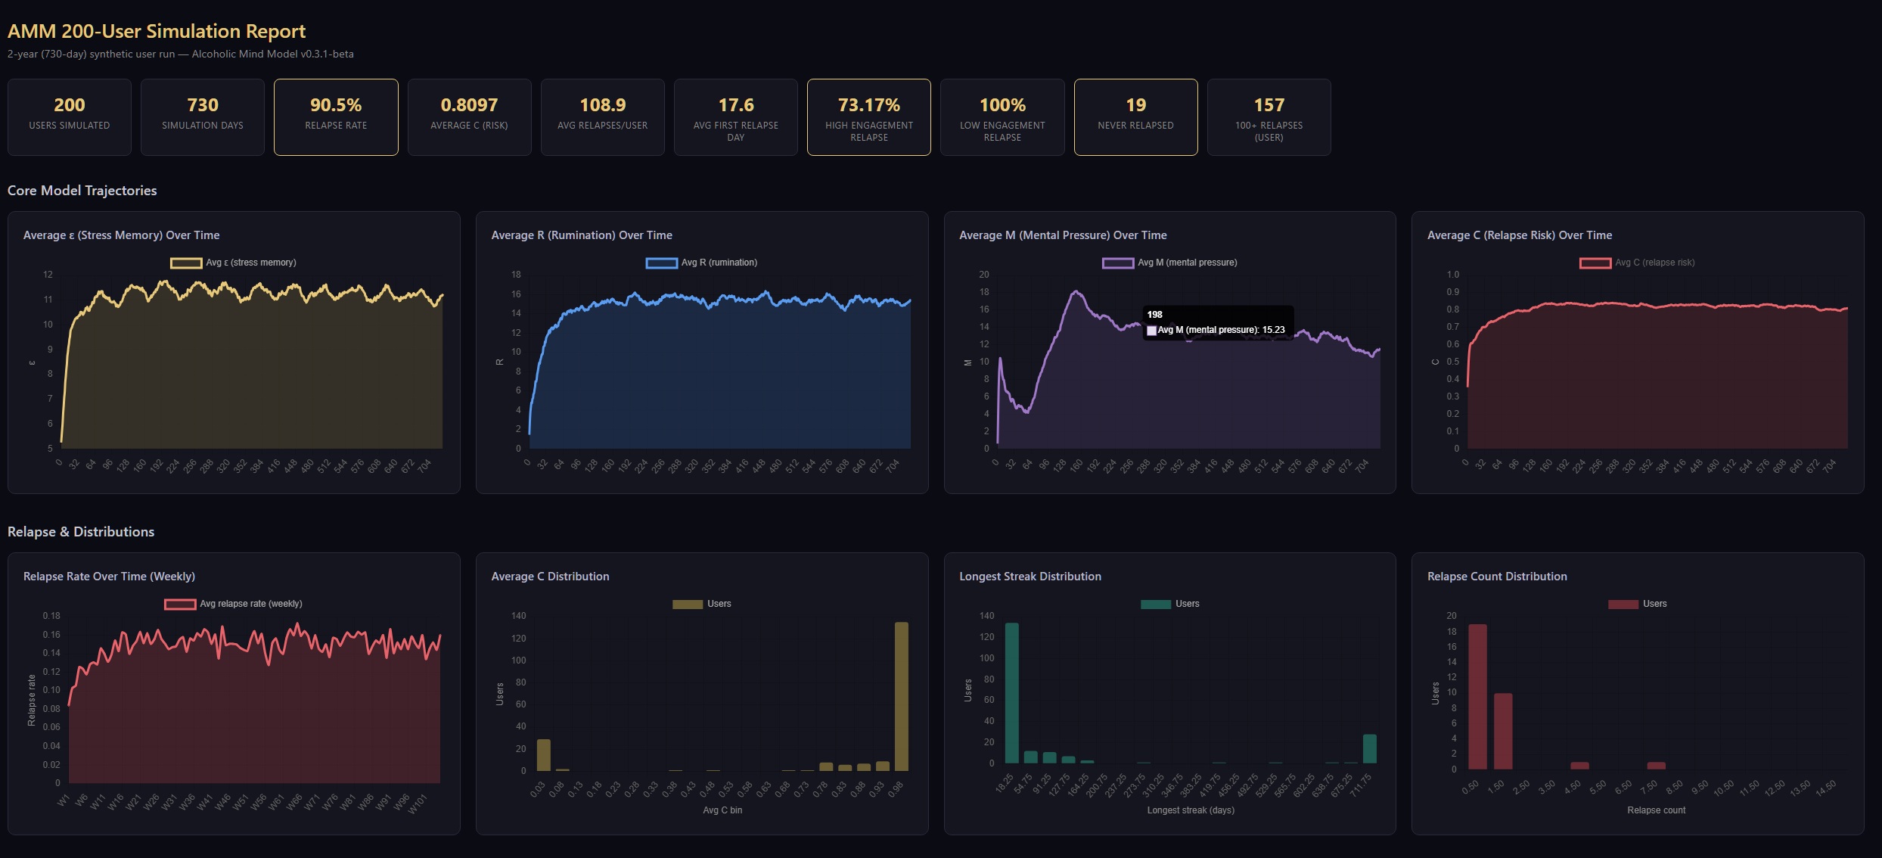Click the 'Relapse Count Distribution' title
Screen dimensions: 1882x858
click(x=1497, y=577)
